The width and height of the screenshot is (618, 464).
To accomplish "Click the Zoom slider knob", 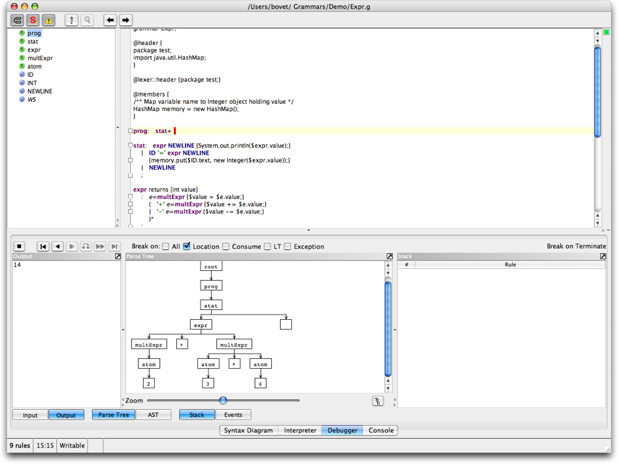I will tap(223, 401).
